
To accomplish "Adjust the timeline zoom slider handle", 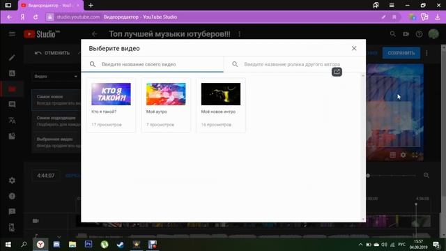I will click(368, 176).
